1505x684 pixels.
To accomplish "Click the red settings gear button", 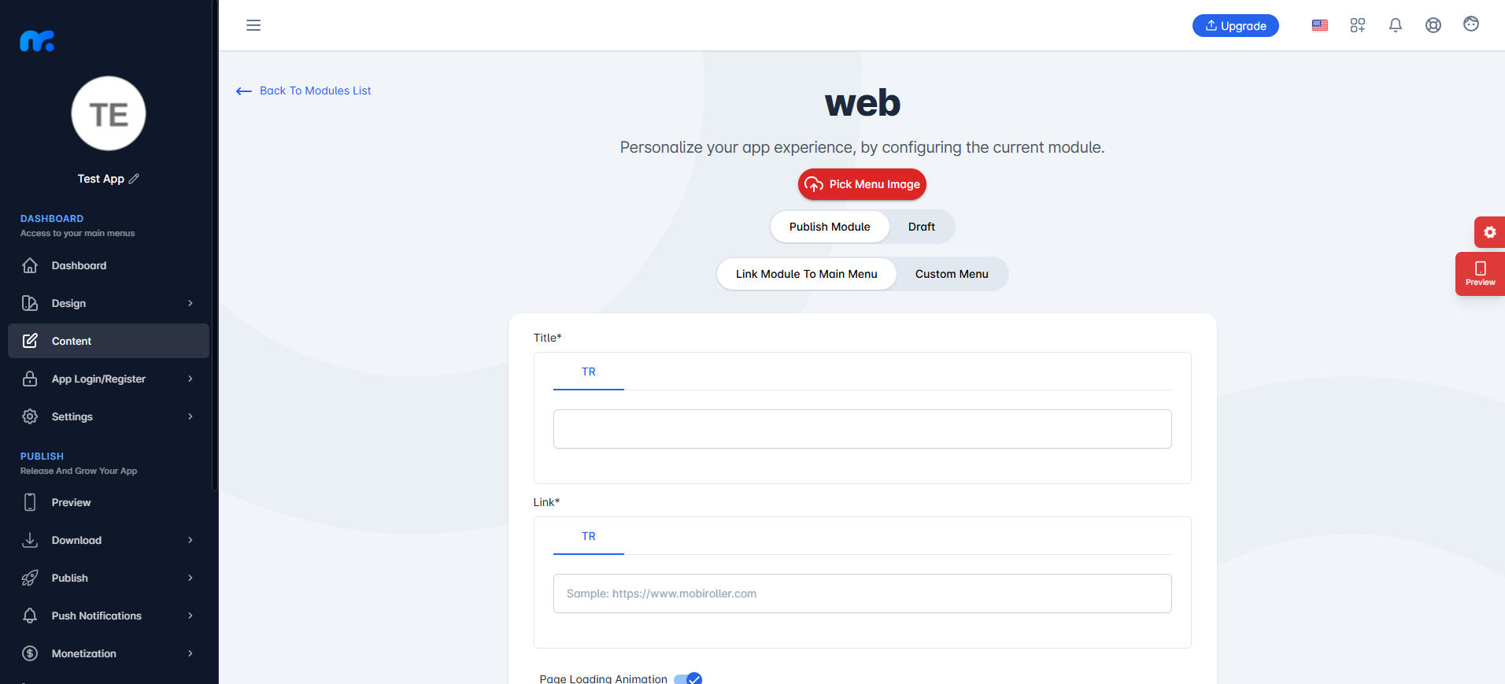I will coord(1489,232).
